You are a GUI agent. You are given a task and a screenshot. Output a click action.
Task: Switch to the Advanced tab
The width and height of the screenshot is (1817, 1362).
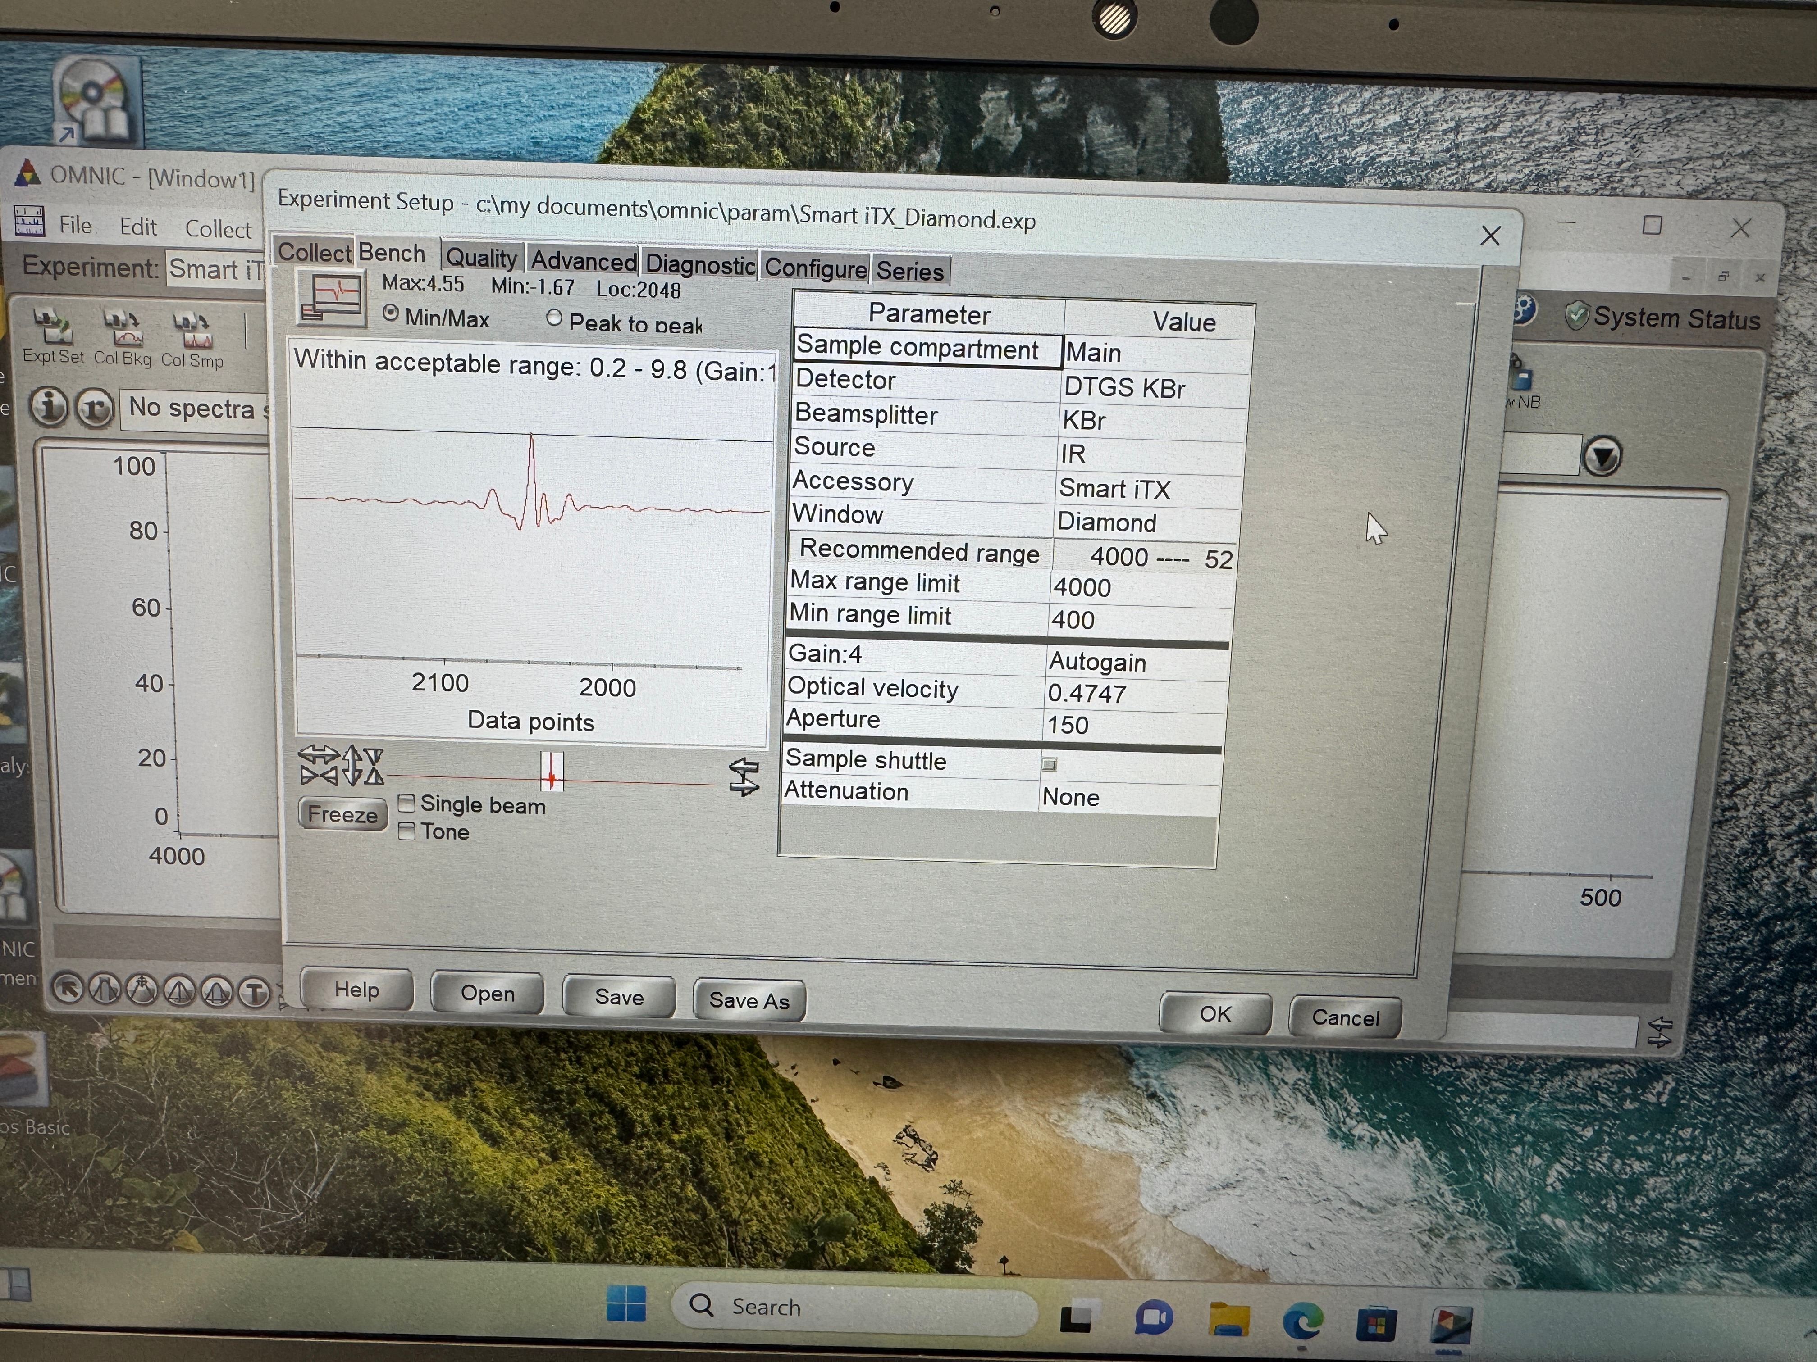[584, 261]
